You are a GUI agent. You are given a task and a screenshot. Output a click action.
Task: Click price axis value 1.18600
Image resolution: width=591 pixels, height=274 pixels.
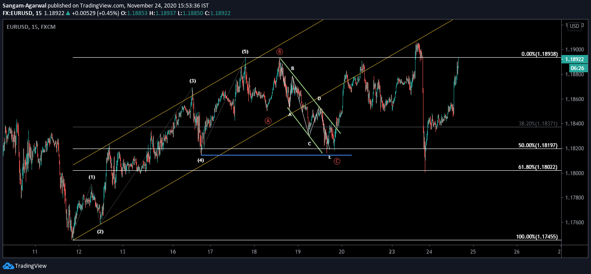coord(574,99)
